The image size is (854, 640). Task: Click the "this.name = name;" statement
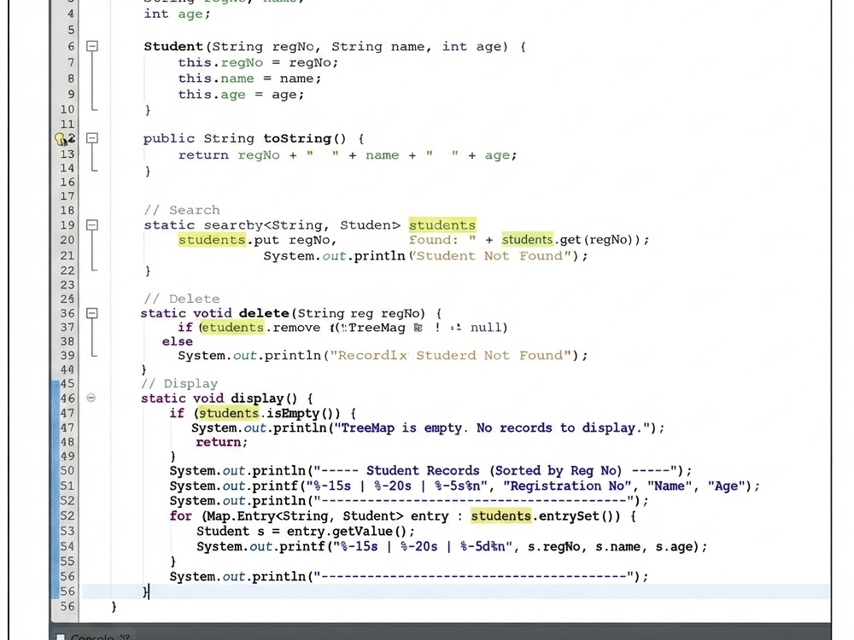[249, 79]
